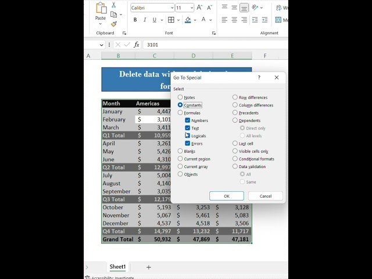Viewport: 372px width, 279px height.
Task: Click Wrap Text icon
Action: [x=278, y=8]
